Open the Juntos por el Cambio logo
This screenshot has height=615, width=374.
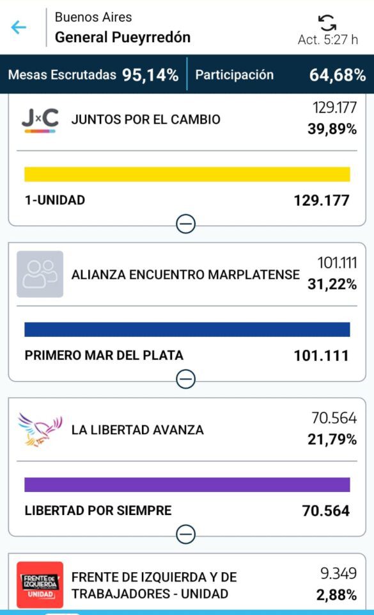[x=40, y=120]
